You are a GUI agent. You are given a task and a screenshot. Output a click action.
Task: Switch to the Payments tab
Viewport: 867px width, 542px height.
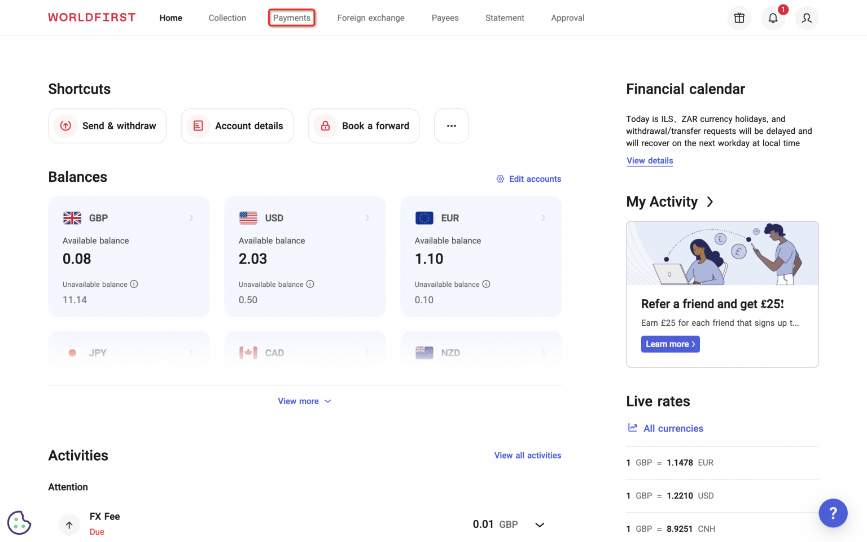tap(291, 18)
